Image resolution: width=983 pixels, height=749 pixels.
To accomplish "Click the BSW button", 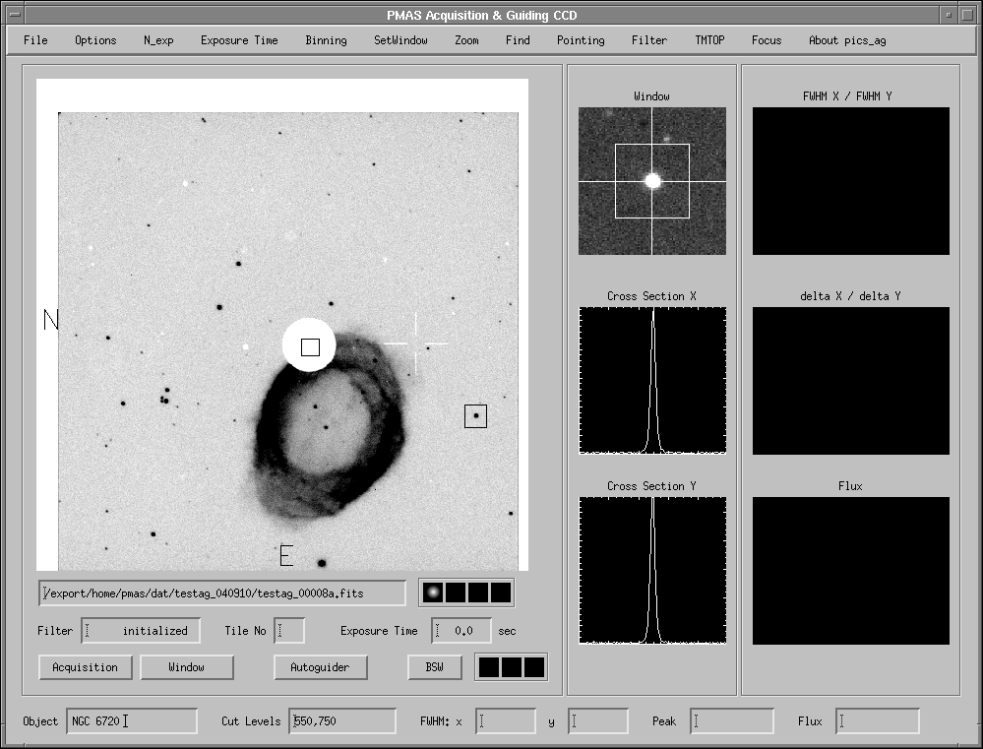I will (434, 667).
